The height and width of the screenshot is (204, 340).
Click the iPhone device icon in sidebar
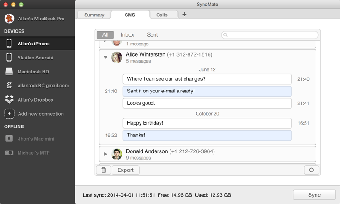(x=9, y=44)
